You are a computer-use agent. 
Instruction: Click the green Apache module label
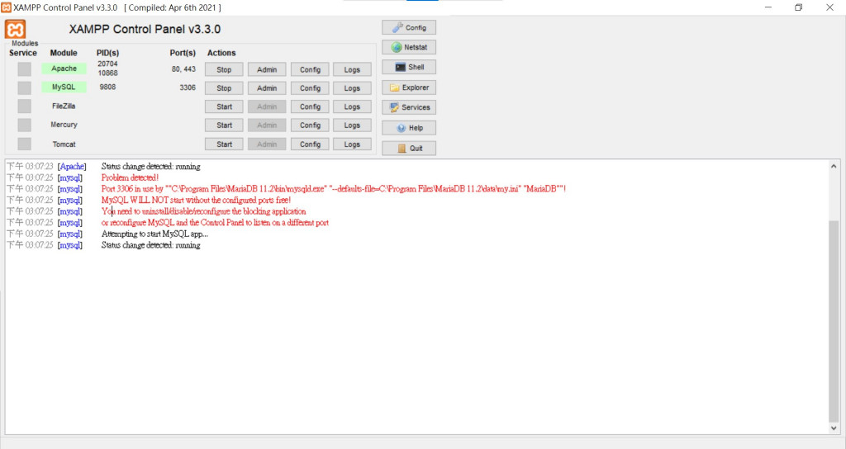click(x=64, y=69)
